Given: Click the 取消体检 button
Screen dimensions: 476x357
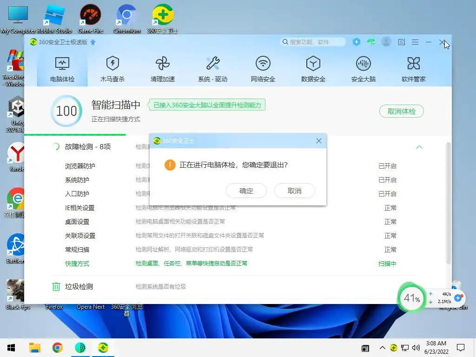Looking at the screenshot, I should point(401,111).
